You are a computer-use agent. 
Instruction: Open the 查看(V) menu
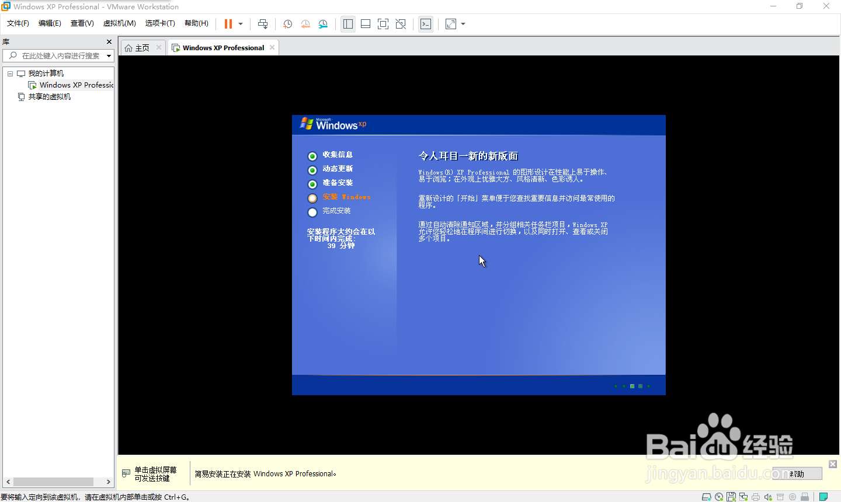coord(82,23)
